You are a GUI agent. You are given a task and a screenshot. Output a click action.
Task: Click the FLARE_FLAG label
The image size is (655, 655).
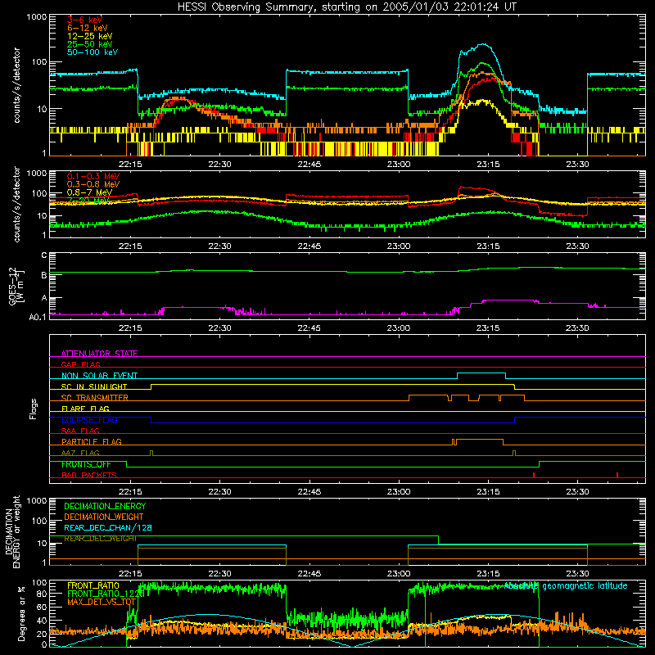click(x=85, y=409)
